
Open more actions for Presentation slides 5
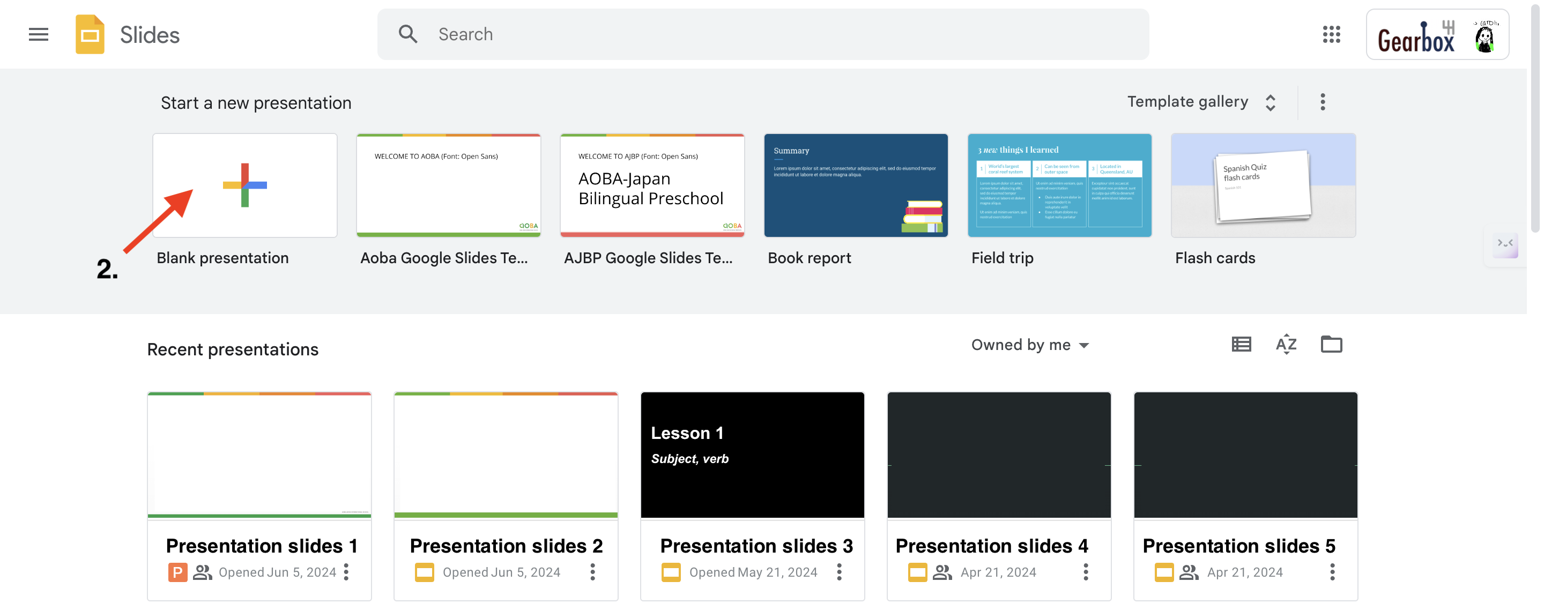click(x=1332, y=572)
